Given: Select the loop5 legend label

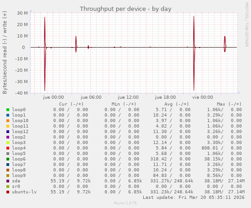Looking at the screenshot, I should tap(19, 153).
